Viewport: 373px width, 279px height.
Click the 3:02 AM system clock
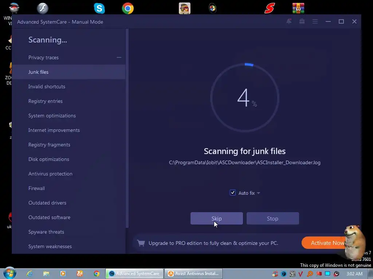[354, 274]
